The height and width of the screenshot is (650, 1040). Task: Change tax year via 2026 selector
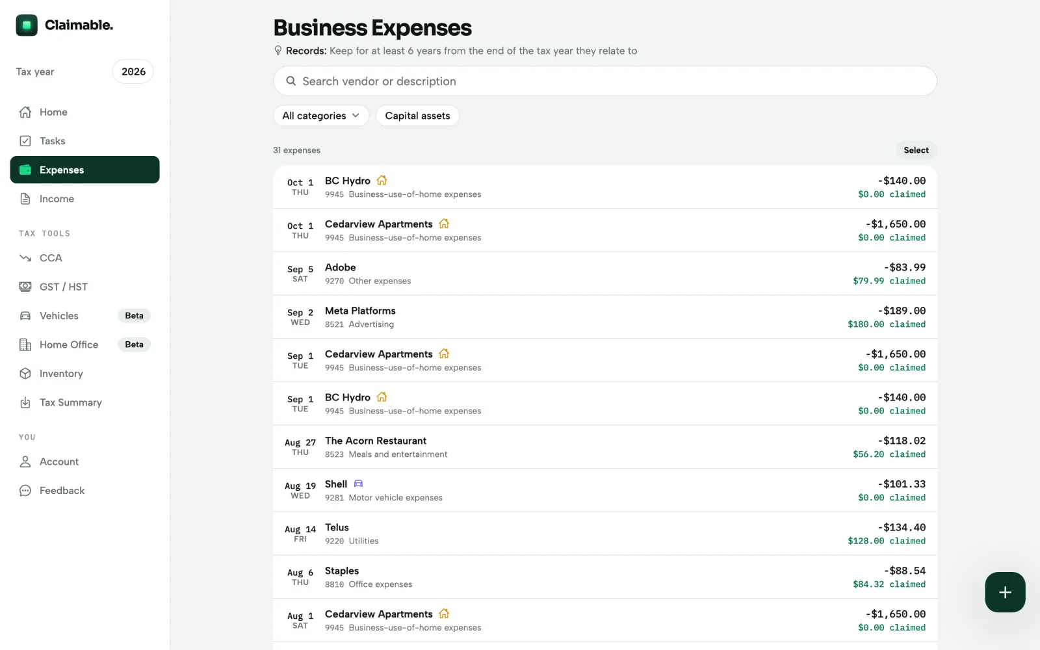click(133, 71)
